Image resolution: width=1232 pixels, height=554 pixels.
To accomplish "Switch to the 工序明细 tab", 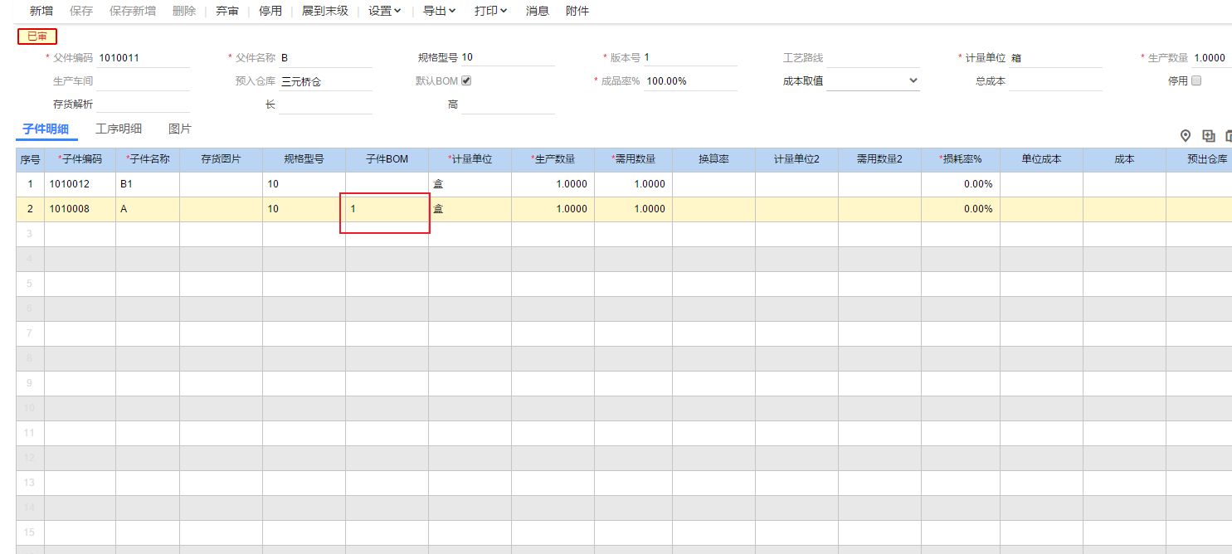I will pos(119,129).
